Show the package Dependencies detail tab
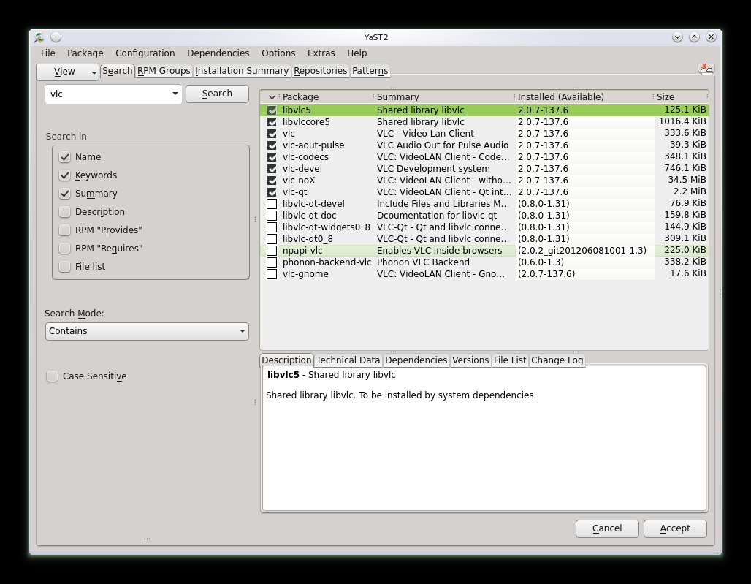Screen dimensions: 751x584 [x=416, y=360]
